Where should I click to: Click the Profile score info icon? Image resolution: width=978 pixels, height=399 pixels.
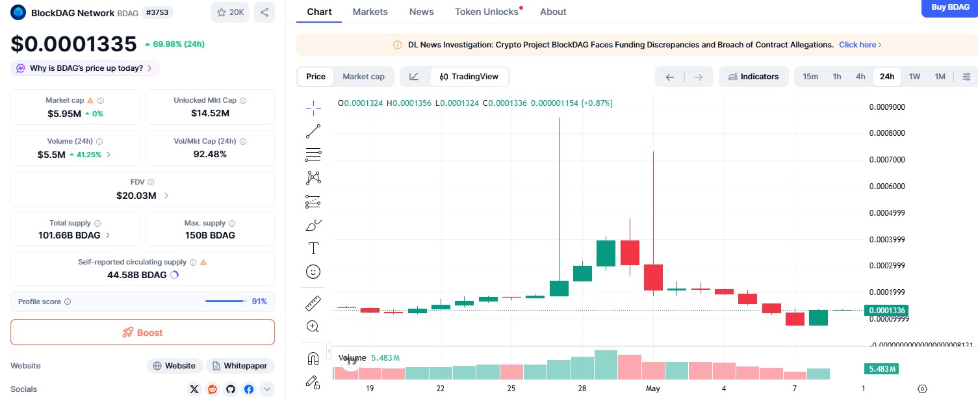68,302
